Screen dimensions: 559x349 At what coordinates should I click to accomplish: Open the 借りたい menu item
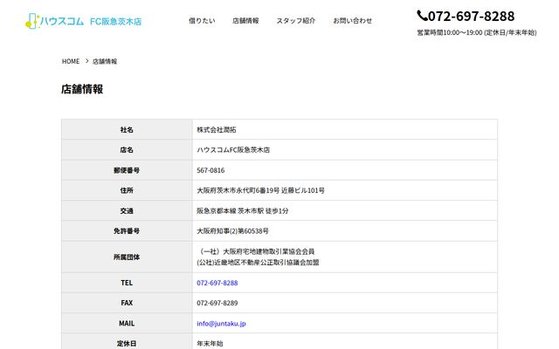(x=202, y=21)
